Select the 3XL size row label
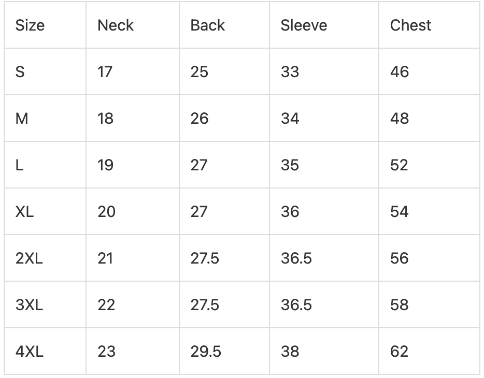 coord(29,304)
